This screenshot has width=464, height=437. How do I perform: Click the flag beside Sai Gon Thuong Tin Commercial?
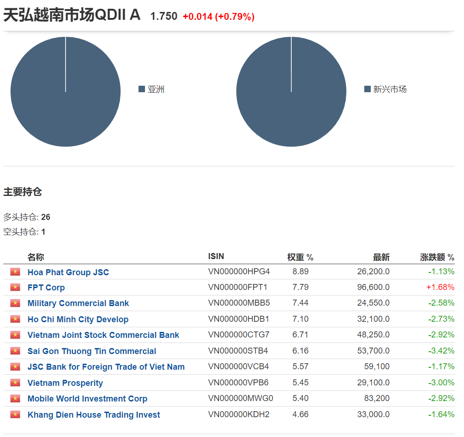click(x=15, y=351)
